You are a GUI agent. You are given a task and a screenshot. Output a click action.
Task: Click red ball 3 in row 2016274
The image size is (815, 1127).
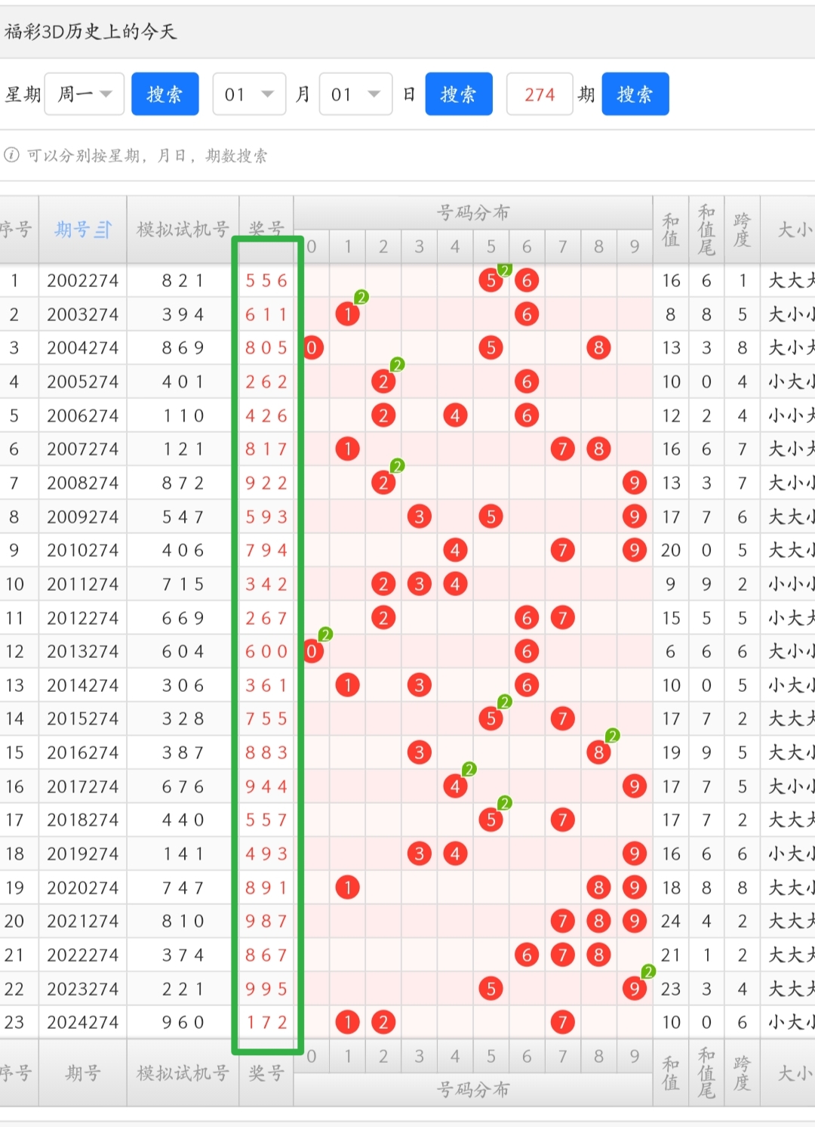click(x=420, y=752)
